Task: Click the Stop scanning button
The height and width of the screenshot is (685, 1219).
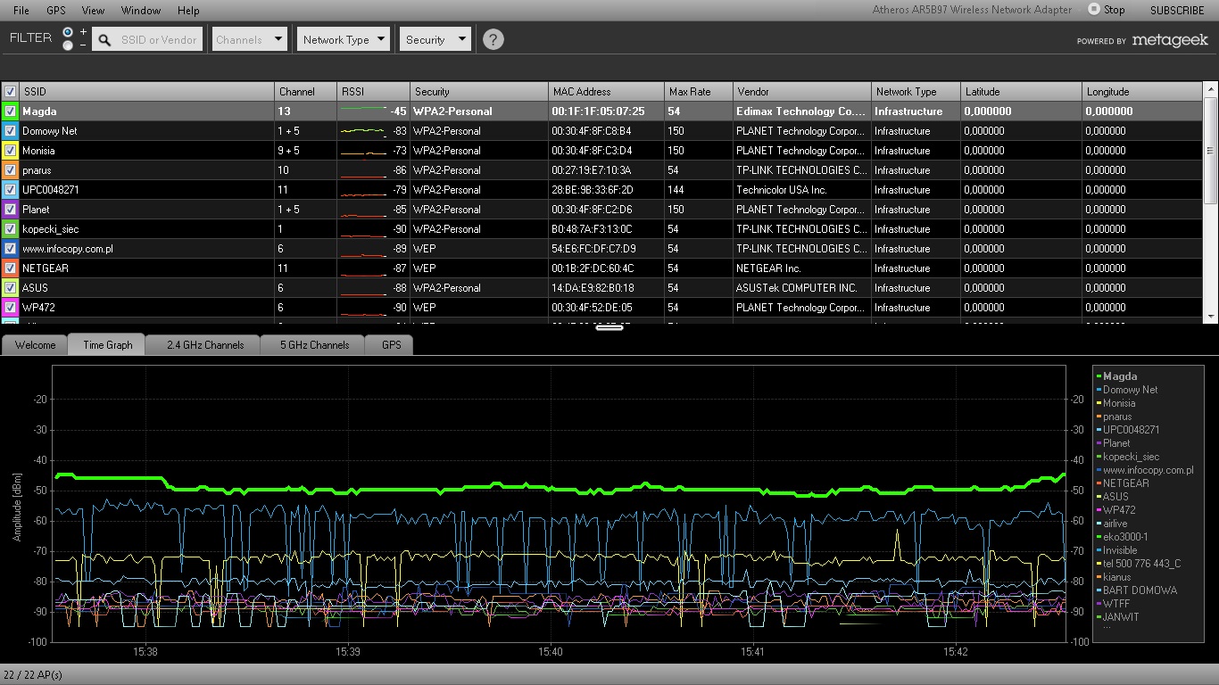Action: pyautogui.click(x=1106, y=10)
